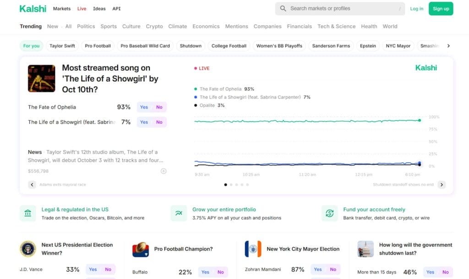469x279 pixels.
Task: Open the Markets menu in header
Action: [x=62, y=9]
